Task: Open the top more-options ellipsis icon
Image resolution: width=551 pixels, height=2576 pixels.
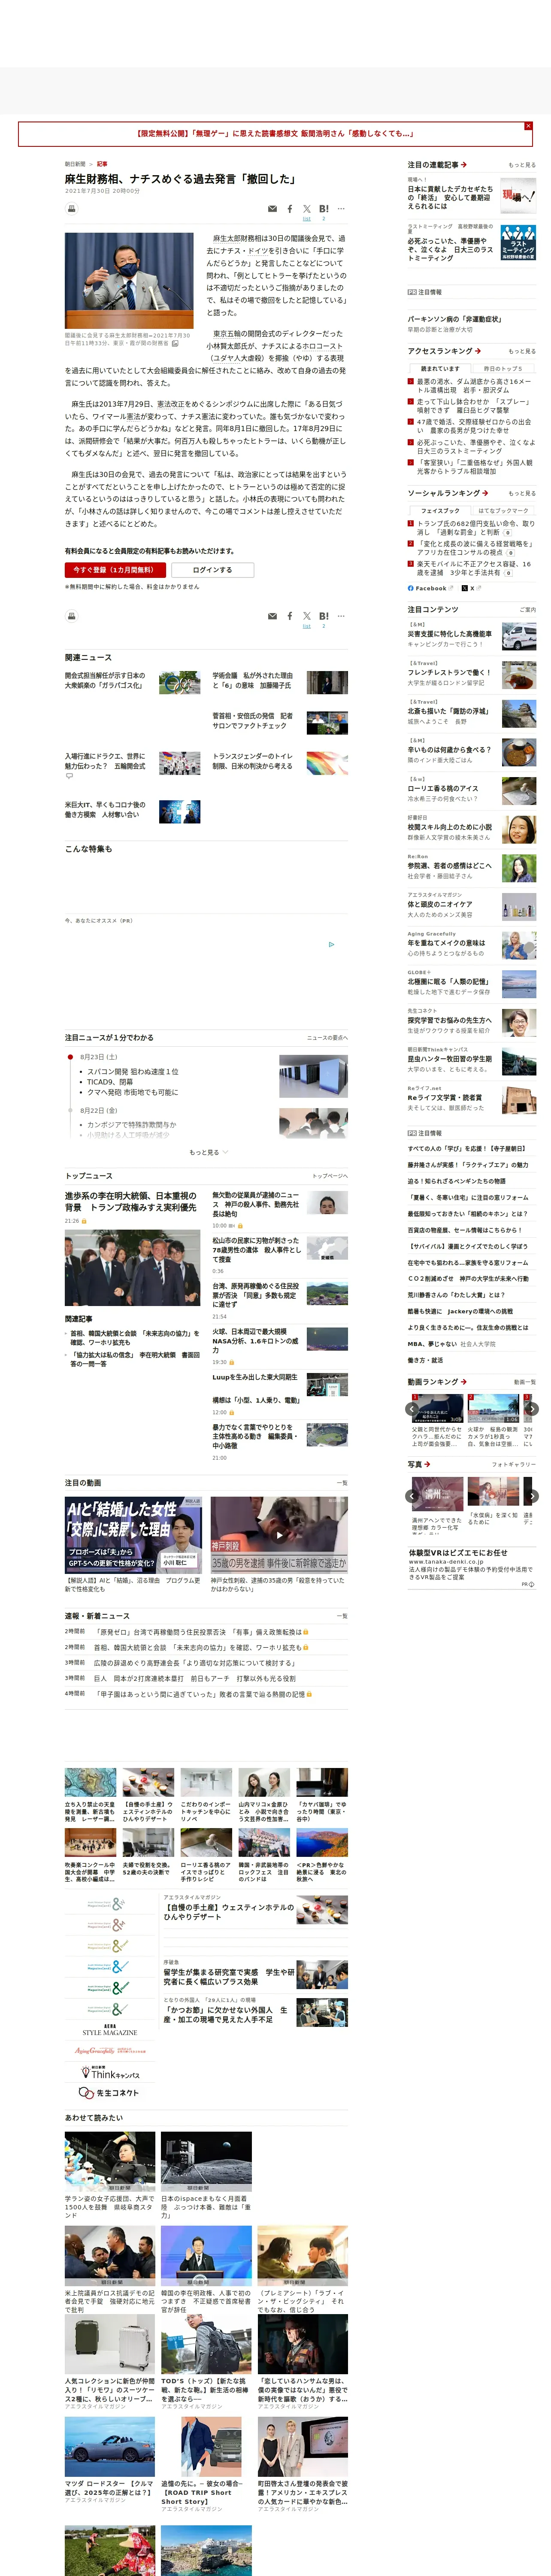Action: [341, 209]
